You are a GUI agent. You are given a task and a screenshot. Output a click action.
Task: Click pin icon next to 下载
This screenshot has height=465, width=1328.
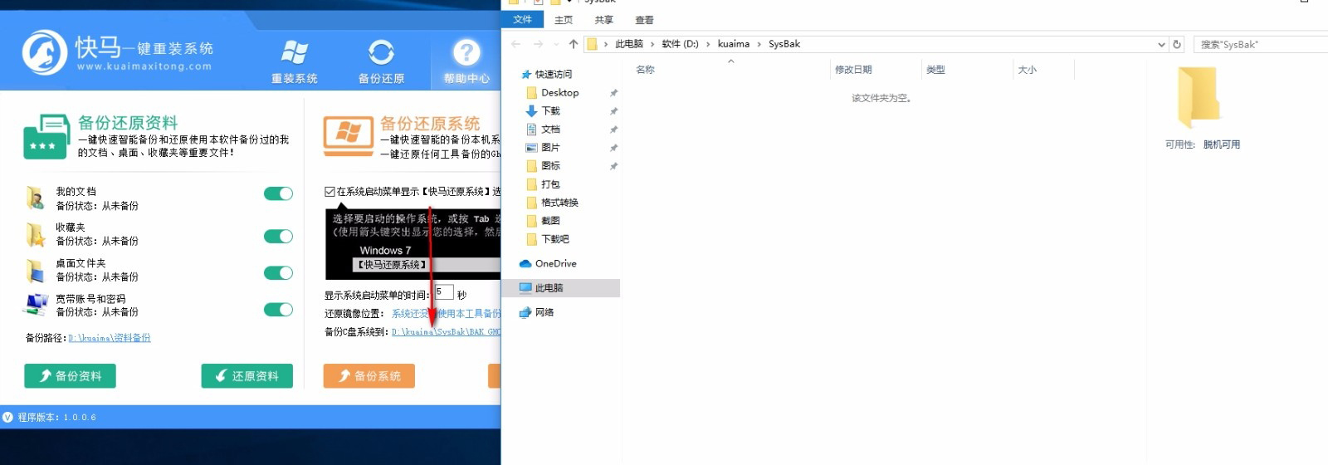[613, 111]
